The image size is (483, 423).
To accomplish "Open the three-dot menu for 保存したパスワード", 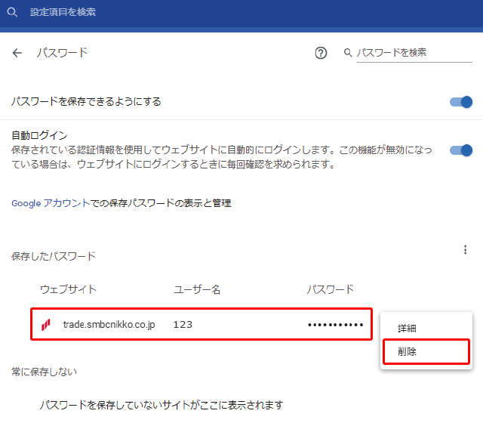I will [465, 250].
